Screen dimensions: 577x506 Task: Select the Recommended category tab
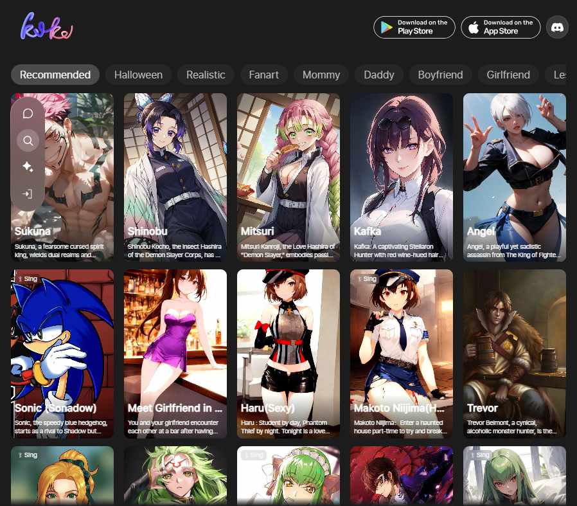click(x=55, y=75)
